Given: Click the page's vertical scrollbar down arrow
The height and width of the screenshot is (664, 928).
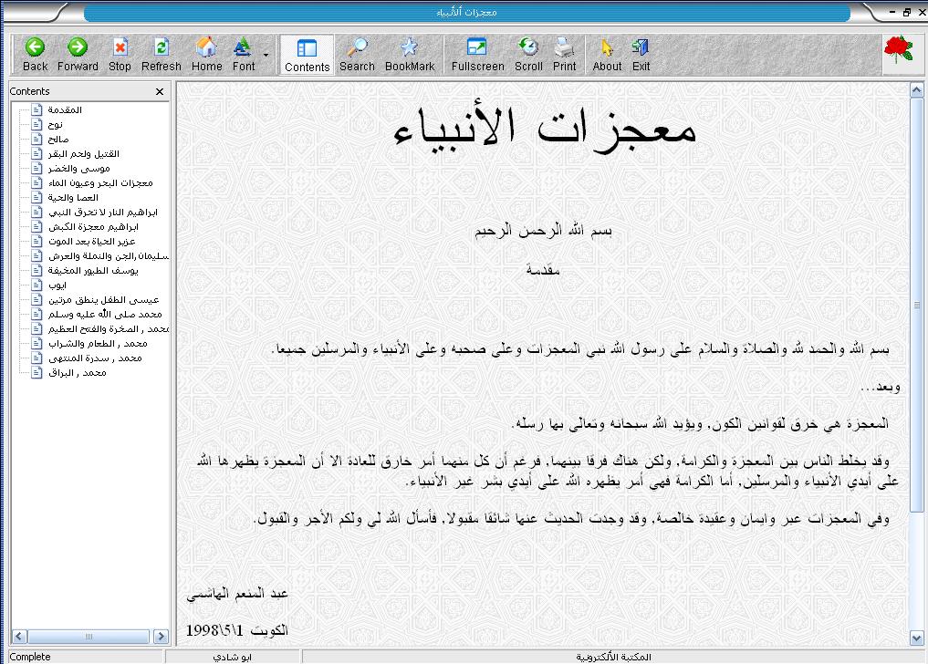Looking at the screenshot, I should (x=917, y=638).
